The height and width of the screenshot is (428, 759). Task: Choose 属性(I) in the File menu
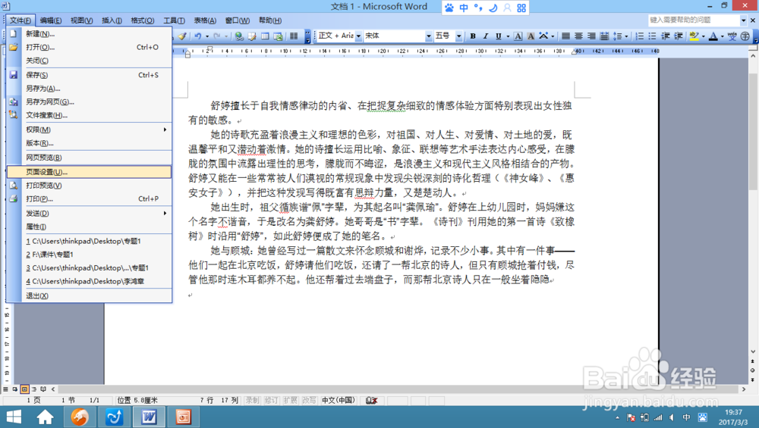89,226
